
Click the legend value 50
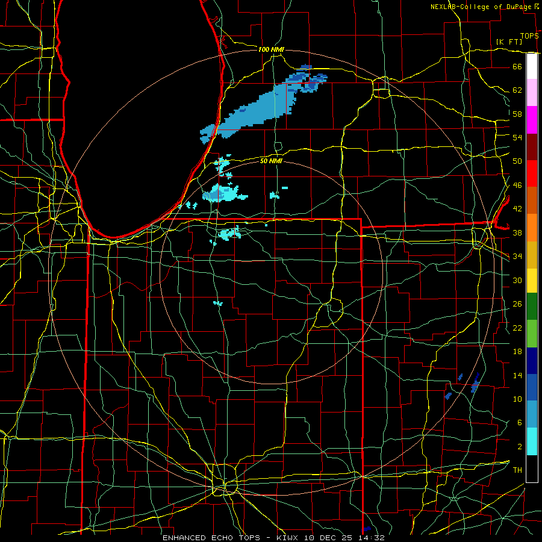click(x=517, y=161)
